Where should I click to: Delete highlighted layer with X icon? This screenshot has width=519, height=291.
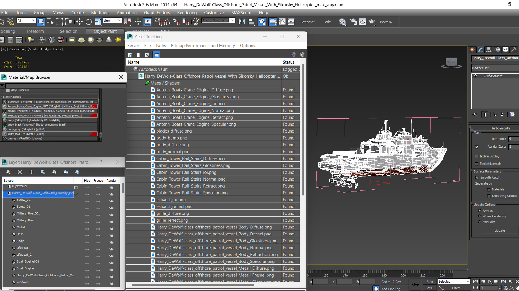[20, 172]
